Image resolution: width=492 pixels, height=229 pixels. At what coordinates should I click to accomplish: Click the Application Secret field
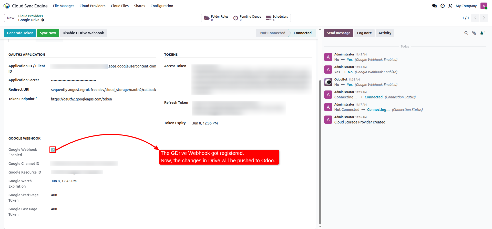tap(103, 80)
